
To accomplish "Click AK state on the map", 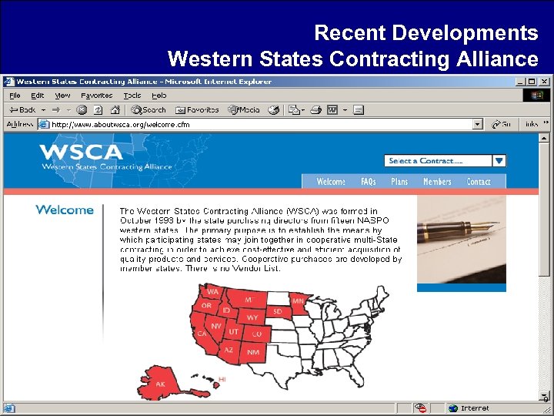I will point(160,384).
